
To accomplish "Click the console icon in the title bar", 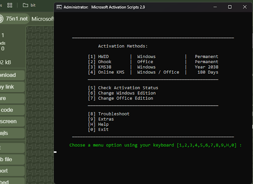I will coord(59,7).
